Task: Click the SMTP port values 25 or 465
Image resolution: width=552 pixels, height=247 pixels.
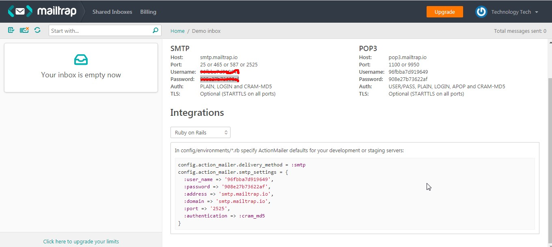Action: coord(229,65)
